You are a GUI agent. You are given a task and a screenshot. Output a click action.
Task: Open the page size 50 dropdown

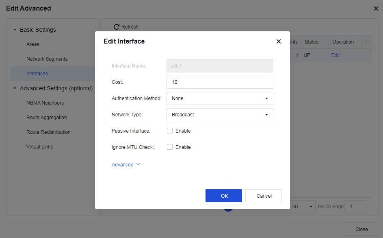(301, 207)
